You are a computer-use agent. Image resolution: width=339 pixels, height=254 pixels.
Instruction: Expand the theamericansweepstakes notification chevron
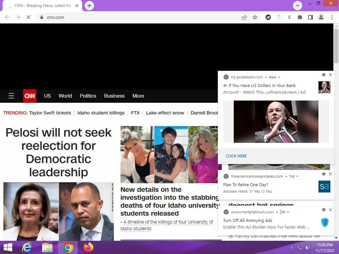coord(297,176)
